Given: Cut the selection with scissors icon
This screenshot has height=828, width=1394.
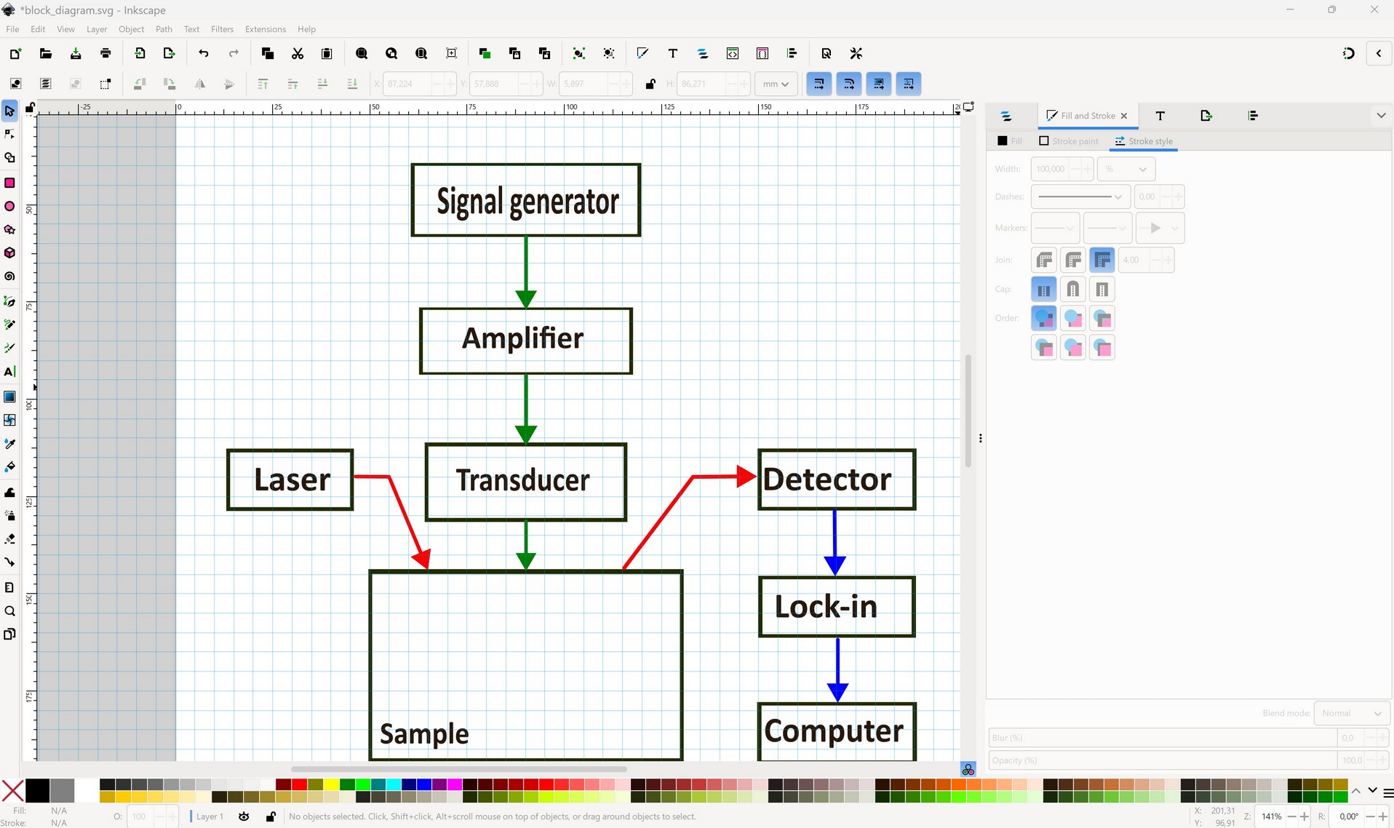Looking at the screenshot, I should pos(298,53).
